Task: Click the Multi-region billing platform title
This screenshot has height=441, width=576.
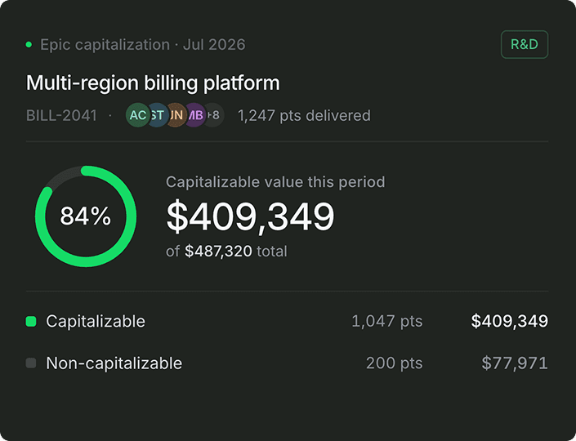Action: tap(153, 83)
